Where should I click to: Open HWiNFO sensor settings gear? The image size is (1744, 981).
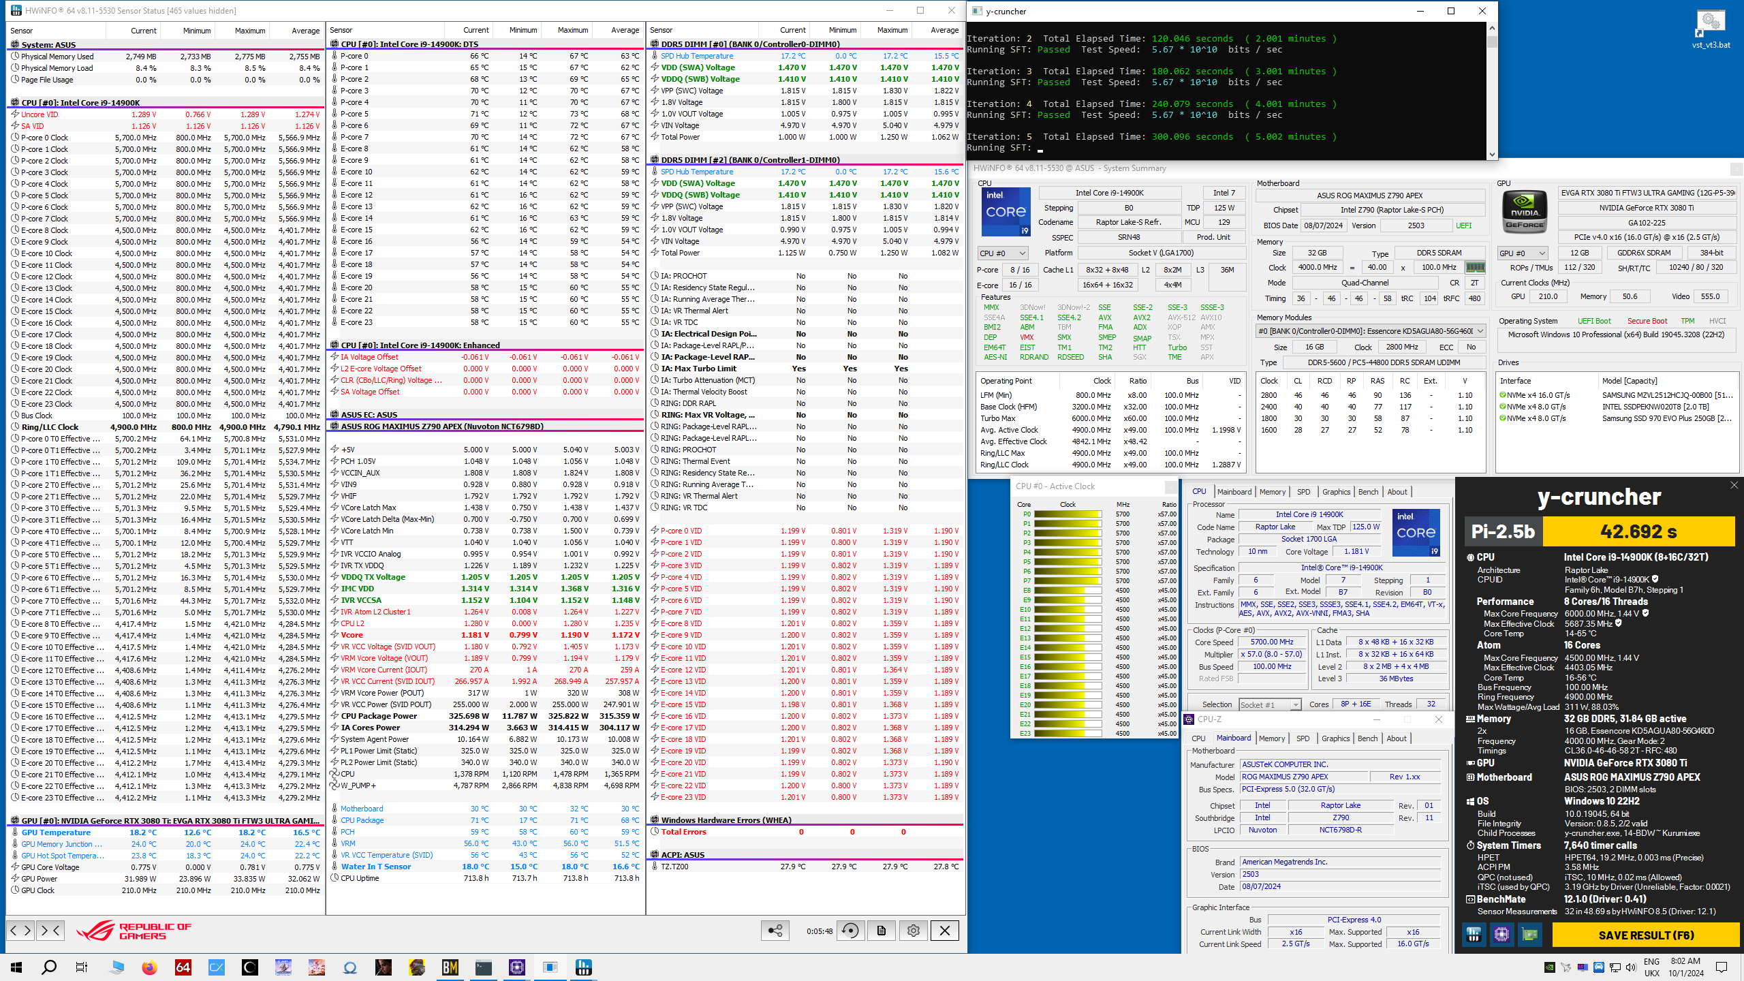coord(914,931)
